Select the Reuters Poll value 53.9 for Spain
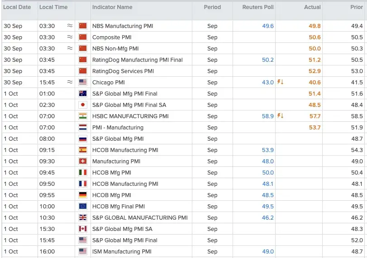The image size is (367, 258). (x=268, y=150)
